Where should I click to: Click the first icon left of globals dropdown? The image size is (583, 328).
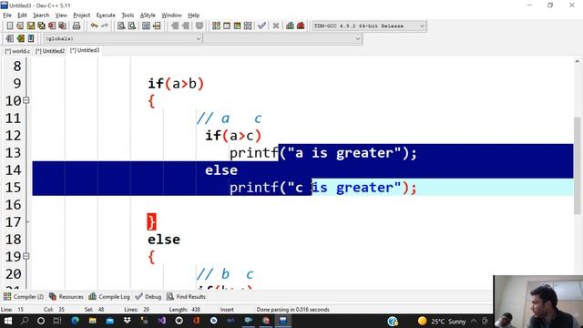click(x=10, y=38)
